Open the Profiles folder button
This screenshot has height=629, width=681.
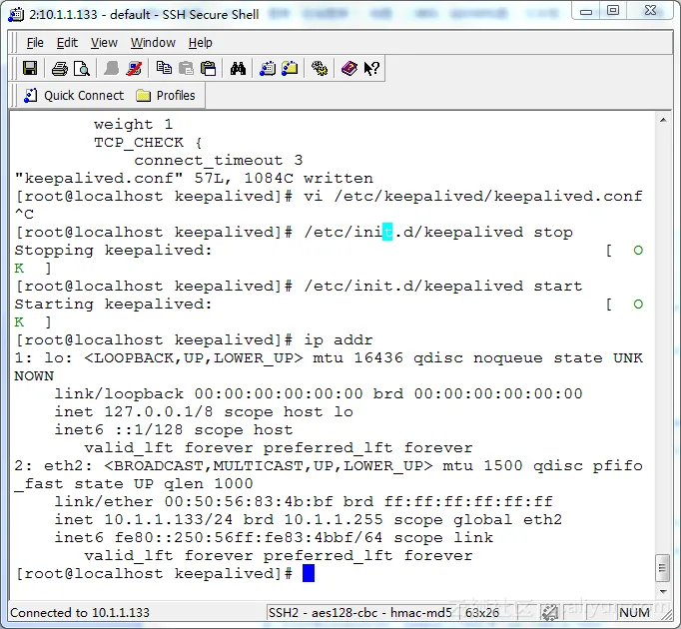pos(166,95)
